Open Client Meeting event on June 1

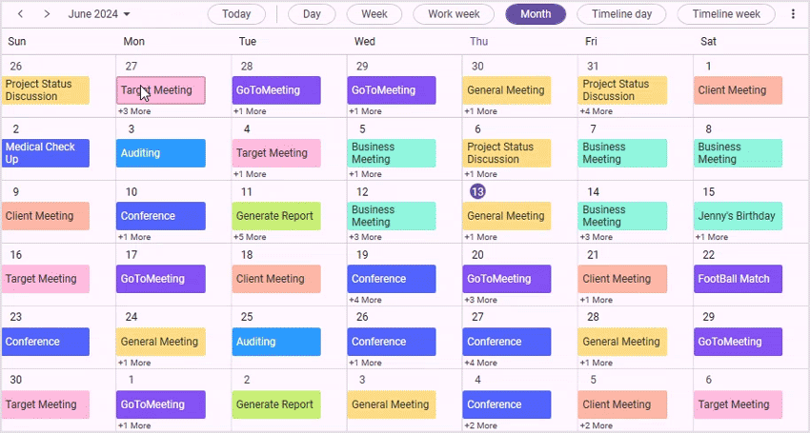coord(738,90)
